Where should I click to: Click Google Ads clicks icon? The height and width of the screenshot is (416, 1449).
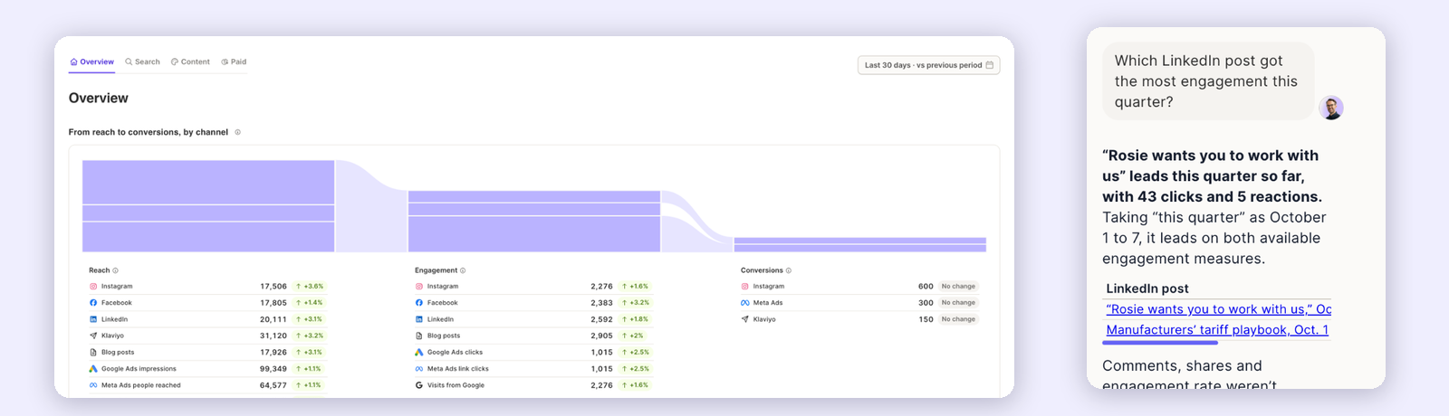(x=419, y=352)
